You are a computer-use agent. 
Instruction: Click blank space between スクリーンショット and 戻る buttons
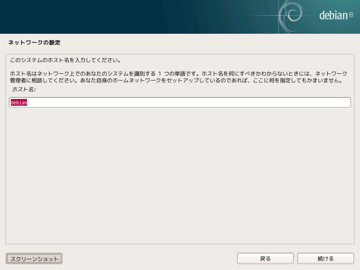coord(148,258)
